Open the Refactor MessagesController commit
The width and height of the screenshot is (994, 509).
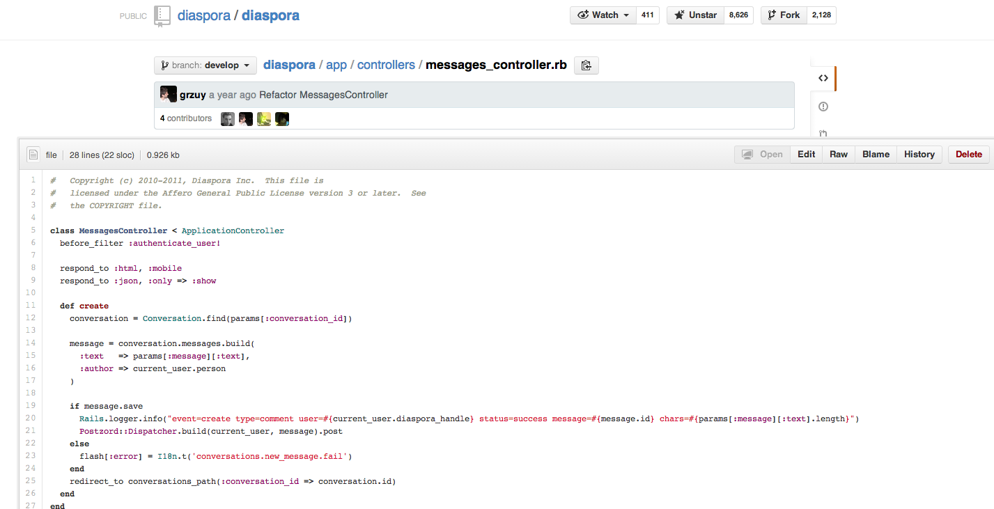tap(323, 95)
